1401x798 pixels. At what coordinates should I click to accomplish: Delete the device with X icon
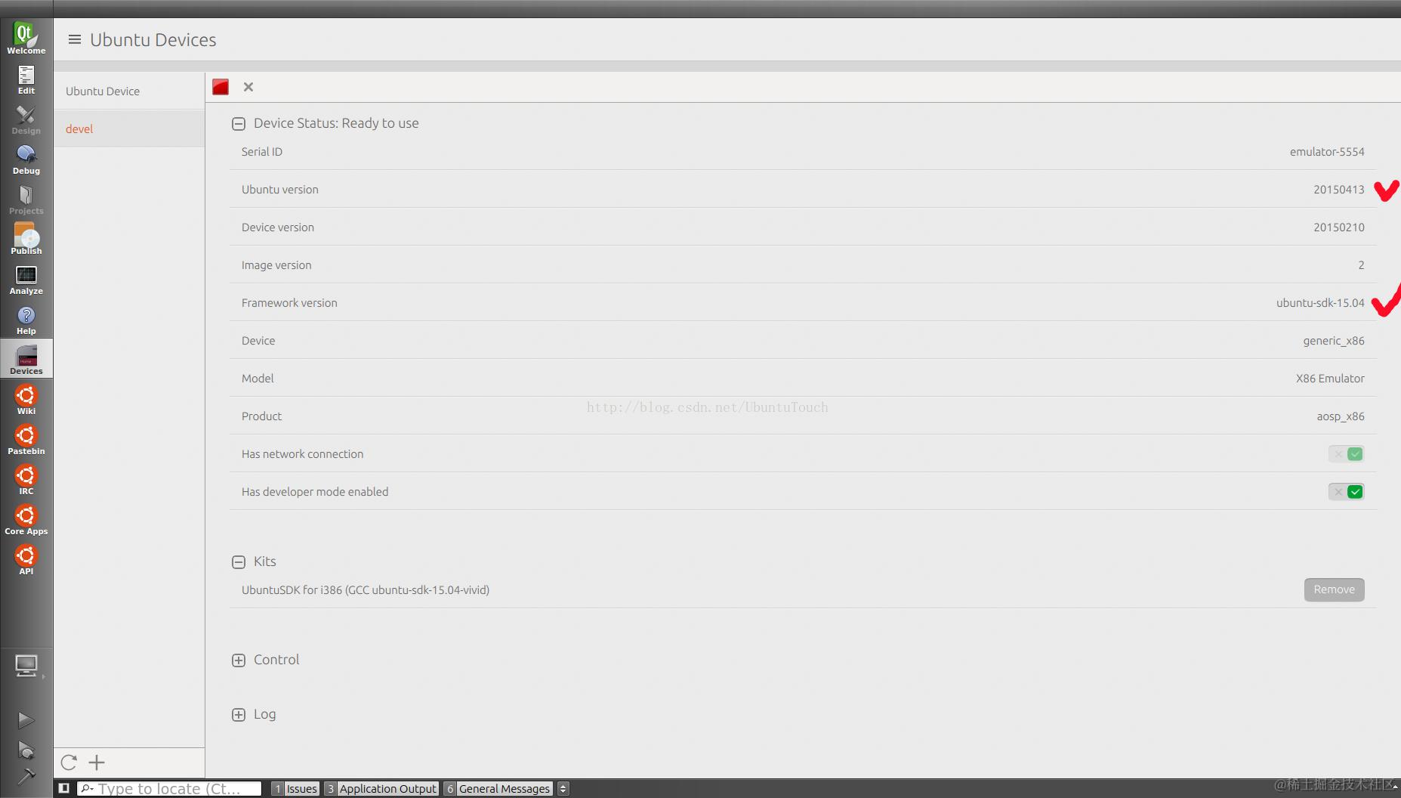tap(248, 87)
